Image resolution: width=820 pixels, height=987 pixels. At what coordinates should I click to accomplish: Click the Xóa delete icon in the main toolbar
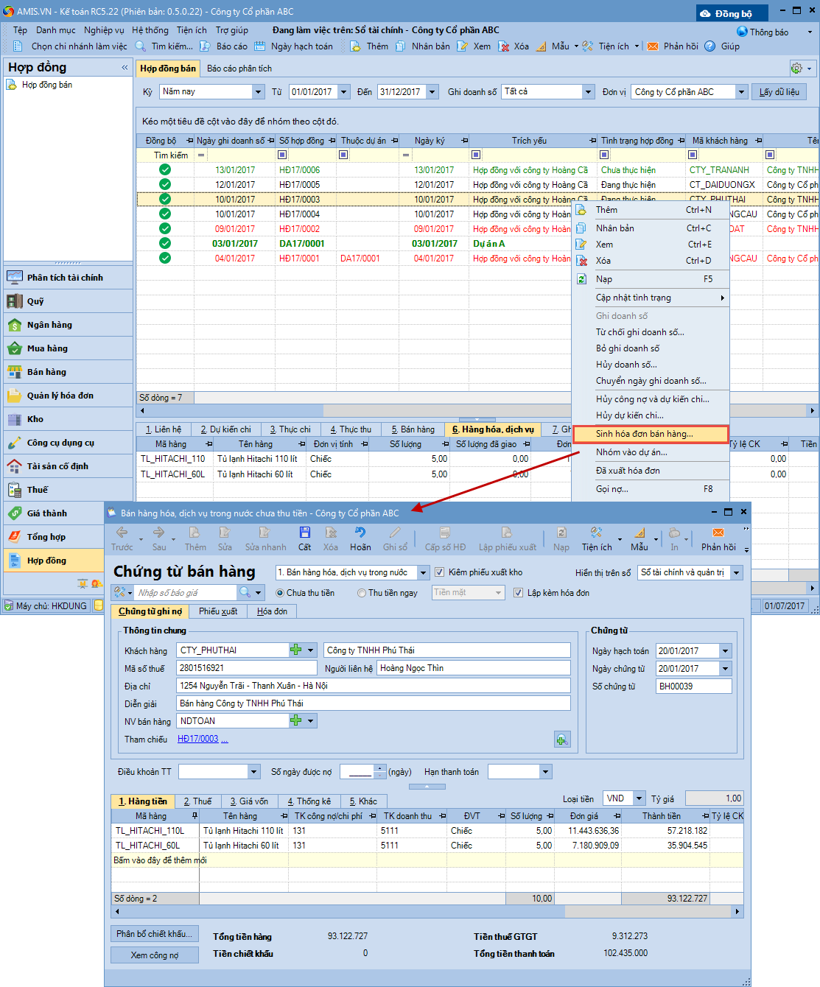[505, 46]
